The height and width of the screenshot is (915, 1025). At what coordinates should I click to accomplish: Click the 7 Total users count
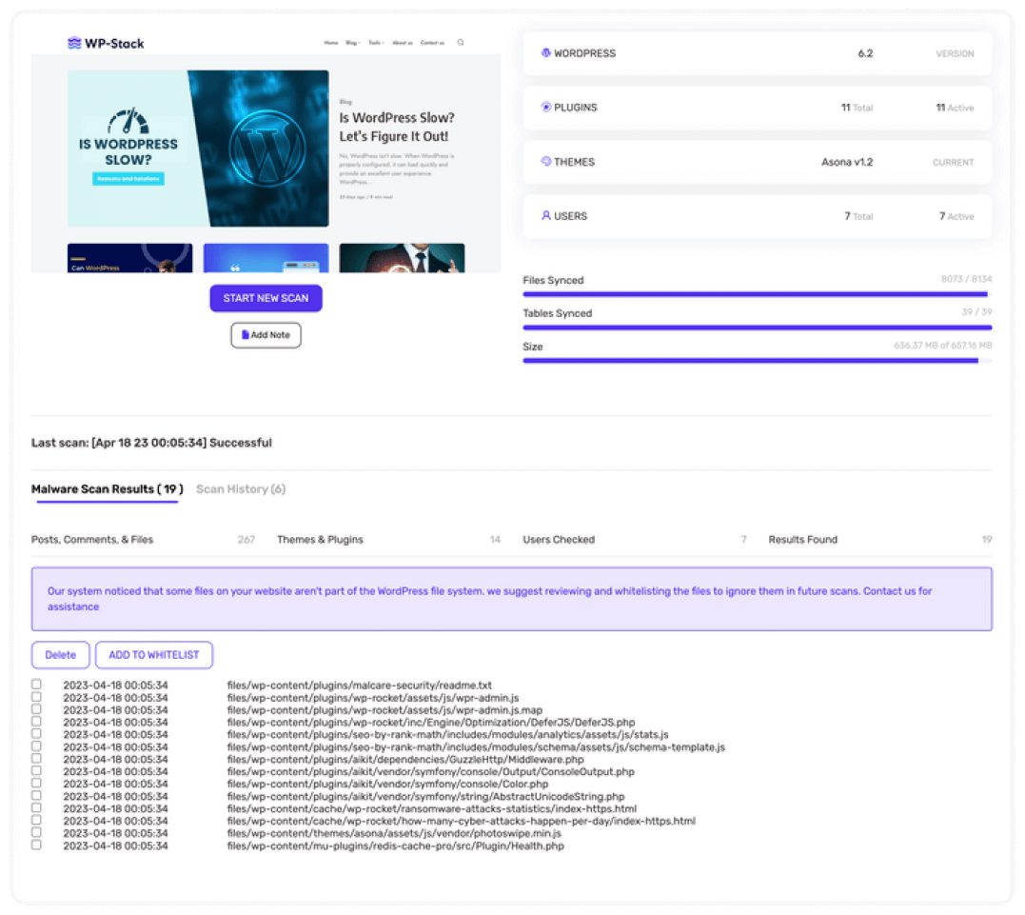click(858, 216)
